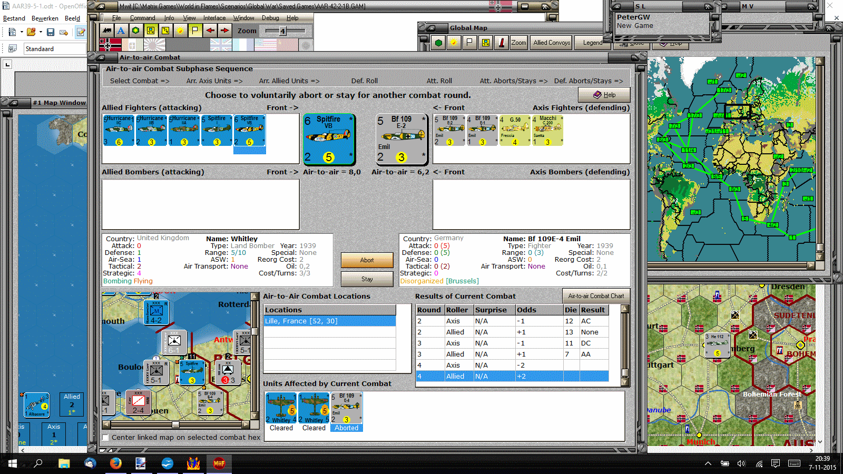Click the linked map horizontal scrollbar
843x474 pixels.
tap(176, 424)
